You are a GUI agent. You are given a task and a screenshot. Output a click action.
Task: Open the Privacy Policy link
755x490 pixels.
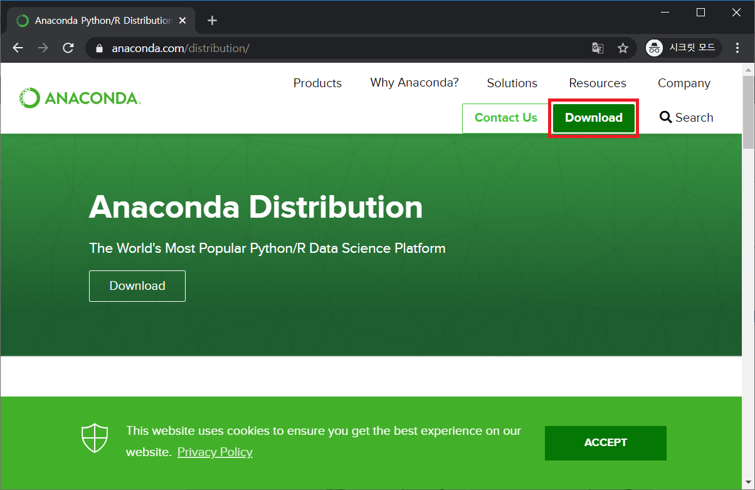click(x=215, y=452)
